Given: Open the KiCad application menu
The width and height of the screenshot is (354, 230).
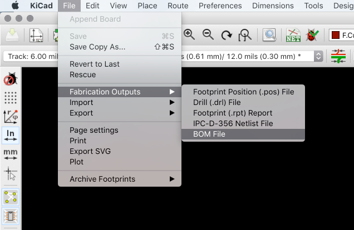Looking at the screenshot, I should (x=41, y=6).
